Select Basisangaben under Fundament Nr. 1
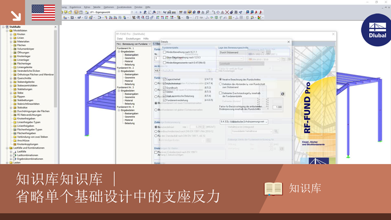391x220 pixels. pyautogui.click(x=131, y=55)
